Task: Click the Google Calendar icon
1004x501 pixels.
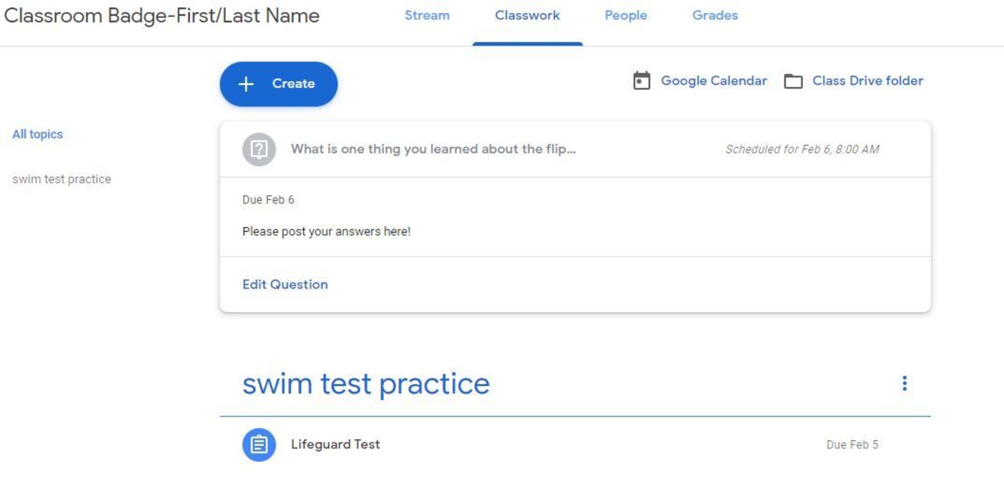Action: [641, 81]
